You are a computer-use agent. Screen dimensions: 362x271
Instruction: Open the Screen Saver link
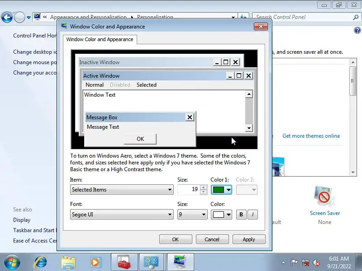(325, 213)
